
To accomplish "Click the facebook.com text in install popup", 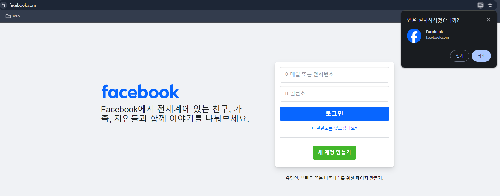I will [437, 38].
